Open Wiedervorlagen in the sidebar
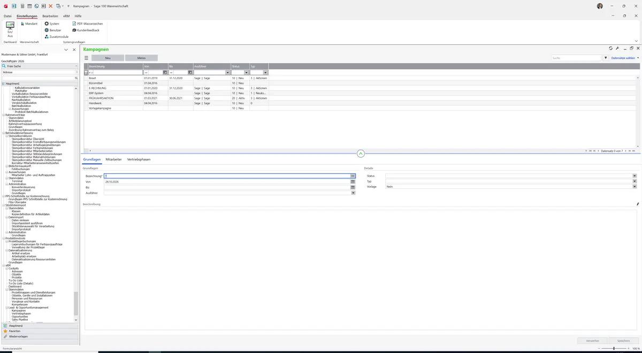642x353 pixels. 40,336
